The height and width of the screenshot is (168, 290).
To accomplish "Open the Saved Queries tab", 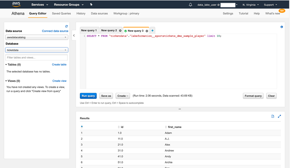I will tap(61, 13).
